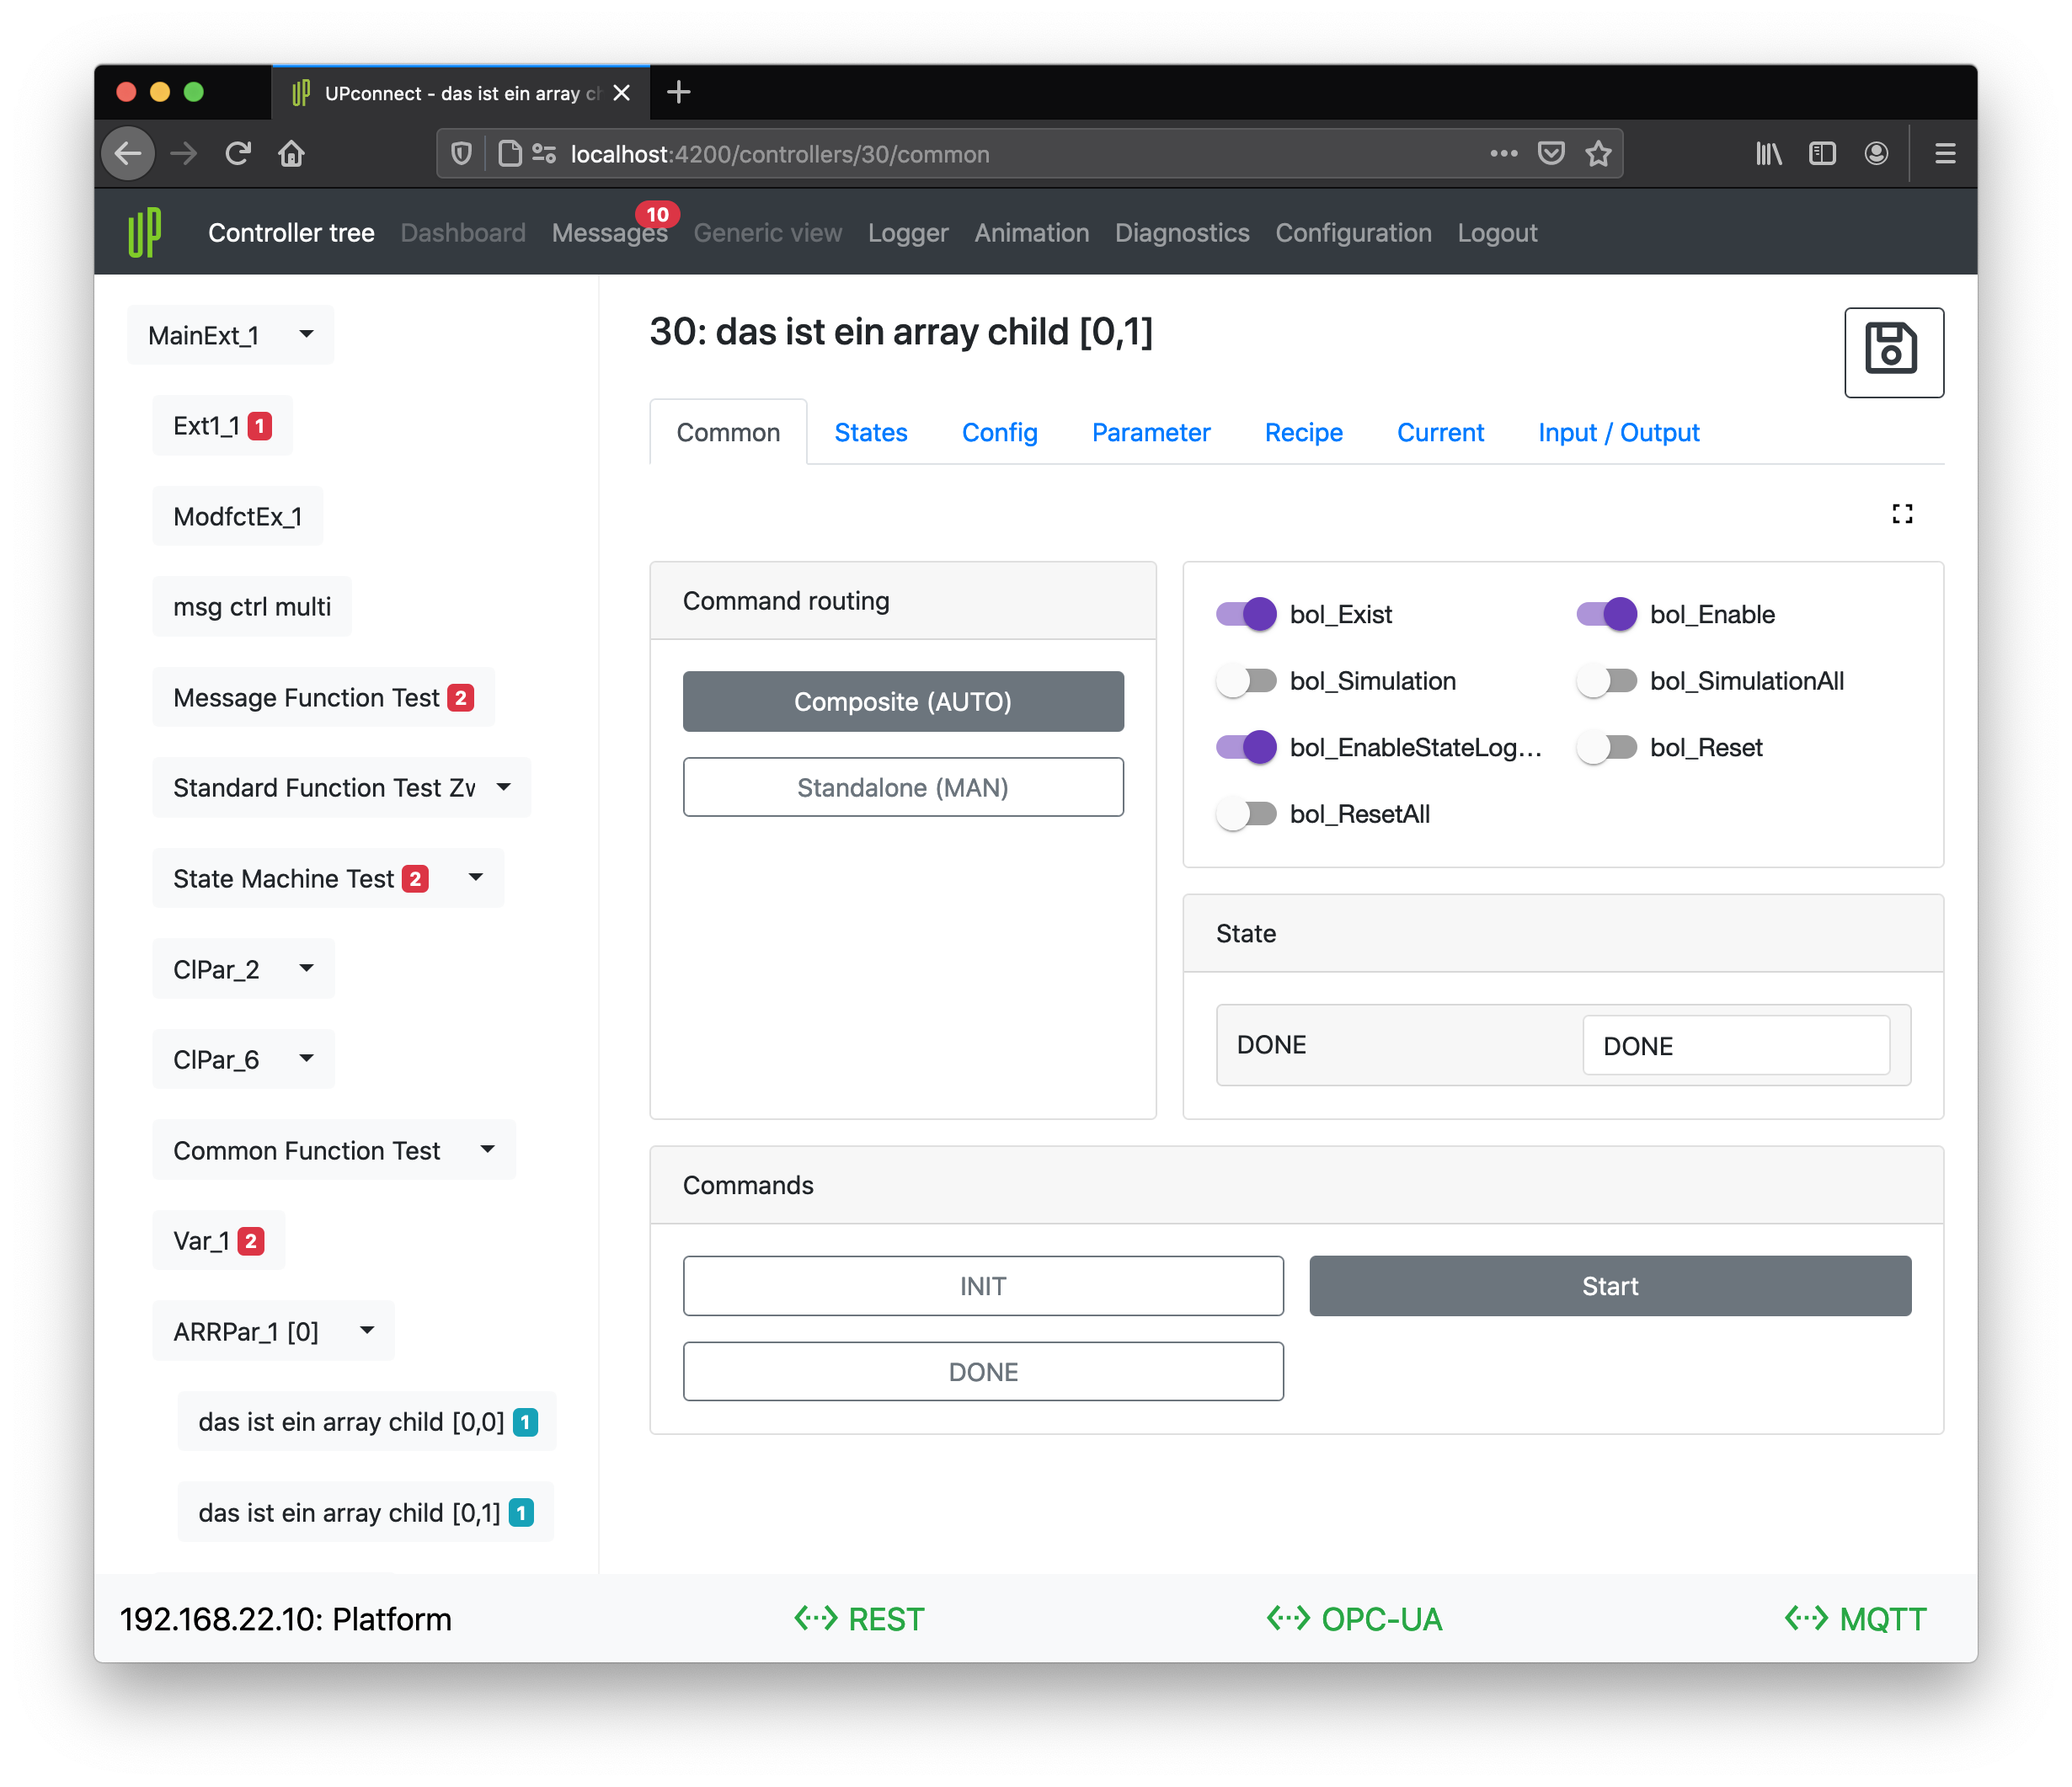This screenshot has width=2072, height=1787.
Task: Open the Diagnostics menu item
Action: pyautogui.click(x=1181, y=233)
